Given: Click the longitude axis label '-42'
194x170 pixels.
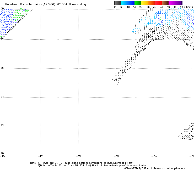Looking at the screenshot, I should [40, 156].
